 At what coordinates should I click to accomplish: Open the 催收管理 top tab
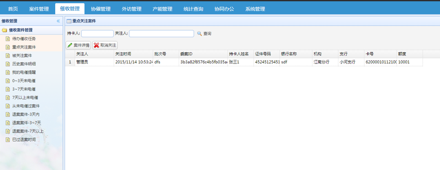(x=70, y=9)
